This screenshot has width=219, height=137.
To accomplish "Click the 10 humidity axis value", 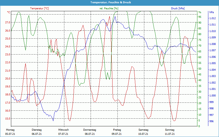I will (200, 115).
